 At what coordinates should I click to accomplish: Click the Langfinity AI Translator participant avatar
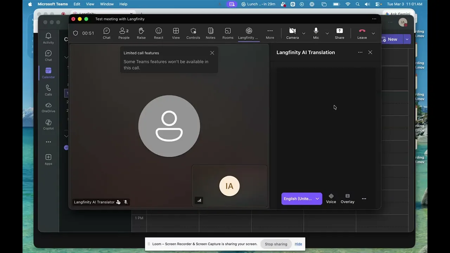[169, 126]
